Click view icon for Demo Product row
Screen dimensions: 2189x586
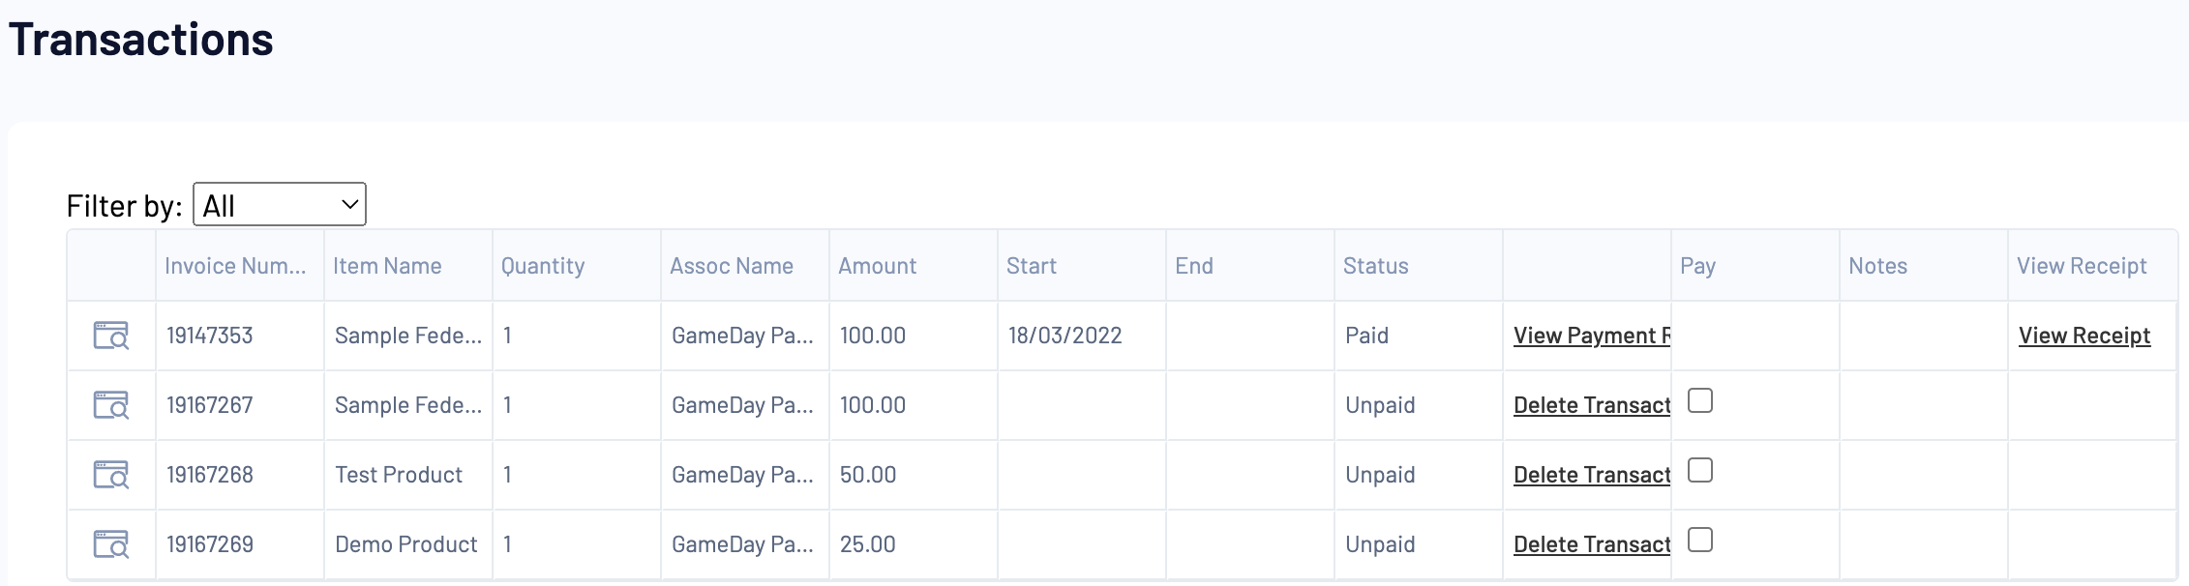[x=111, y=544]
